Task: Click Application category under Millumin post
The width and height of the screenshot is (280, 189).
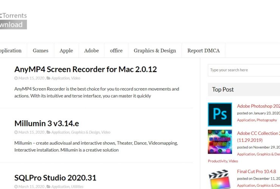Action: (61, 132)
